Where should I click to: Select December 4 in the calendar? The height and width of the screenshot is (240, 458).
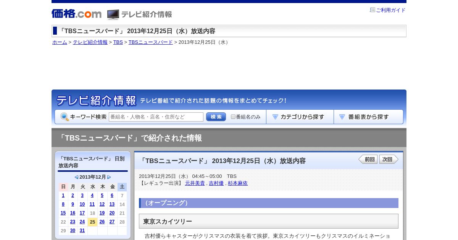(92, 195)
